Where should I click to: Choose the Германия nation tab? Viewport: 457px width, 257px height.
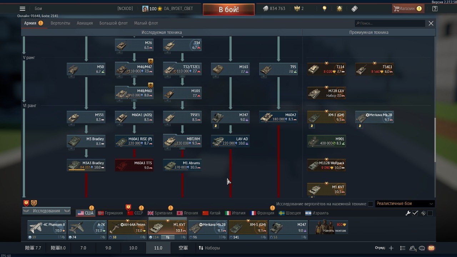point(110,213)
